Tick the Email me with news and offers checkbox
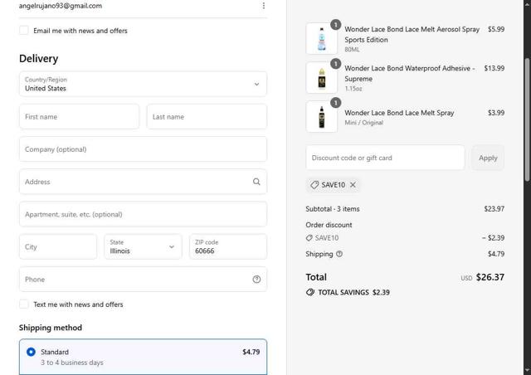 click(24, 30)
